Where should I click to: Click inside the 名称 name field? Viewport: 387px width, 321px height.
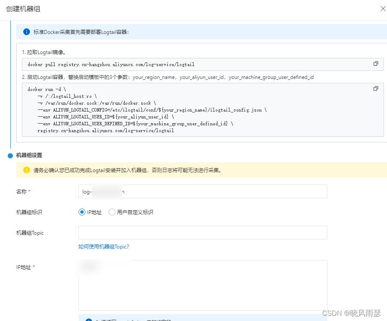202,191
